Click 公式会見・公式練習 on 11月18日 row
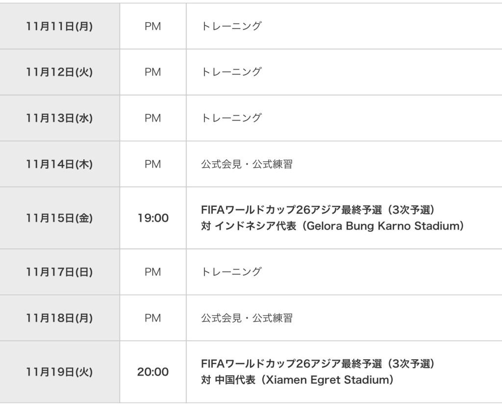This screenshot has width=502, height=419. pyautogui.click(x=247, y=318)
